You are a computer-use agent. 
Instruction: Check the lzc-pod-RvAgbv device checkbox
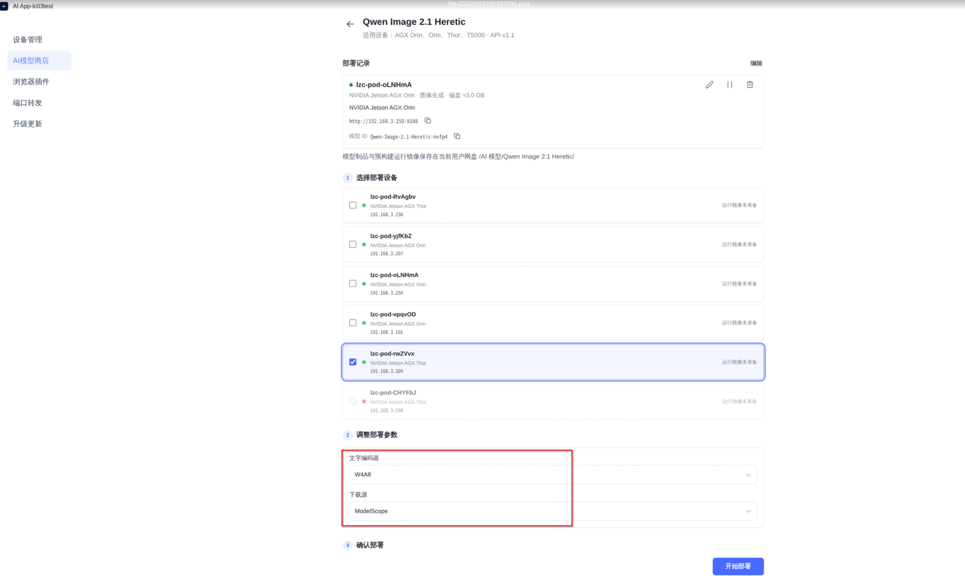[x=352, y=205]
